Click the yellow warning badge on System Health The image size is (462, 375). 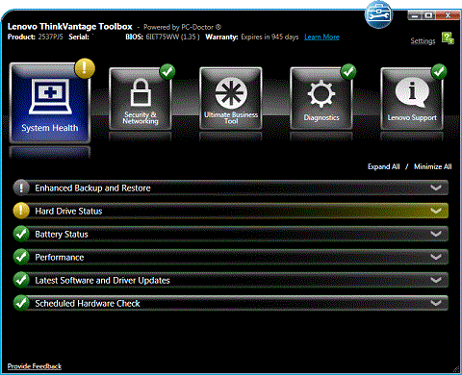click(85, 68)
